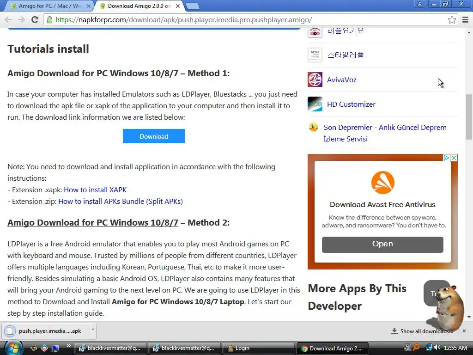Click the HD Customizer app icon
Viewport: 473px width, 355px height.
[x=315, y=104]
